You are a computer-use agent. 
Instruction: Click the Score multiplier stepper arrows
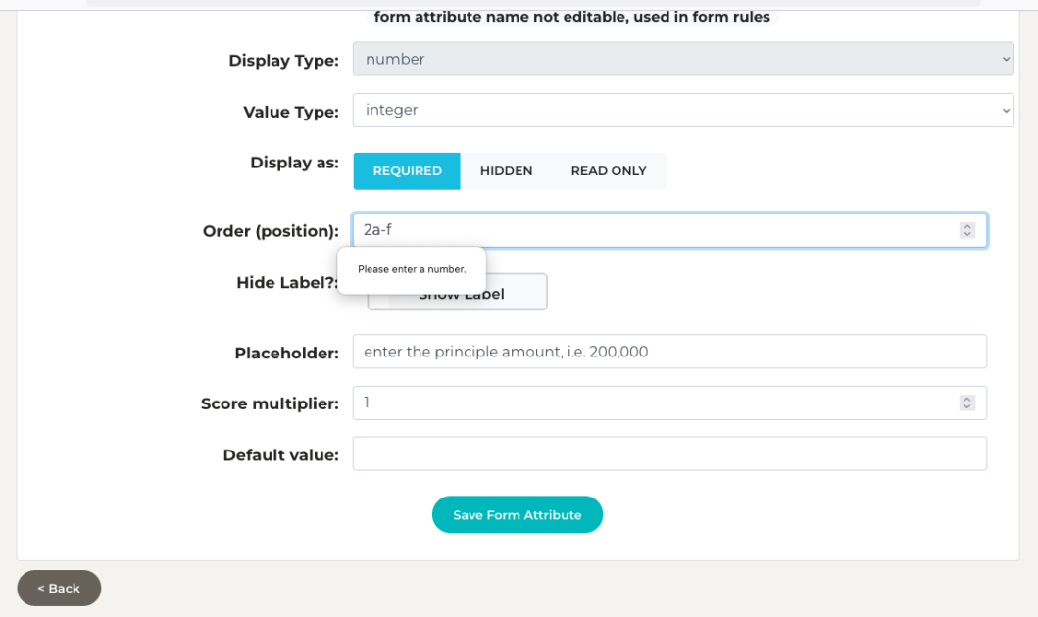point(967,403)
